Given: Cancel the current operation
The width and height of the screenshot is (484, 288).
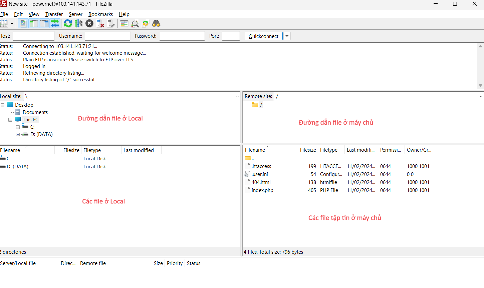Looking at the screenshot, I should (89, 23).
